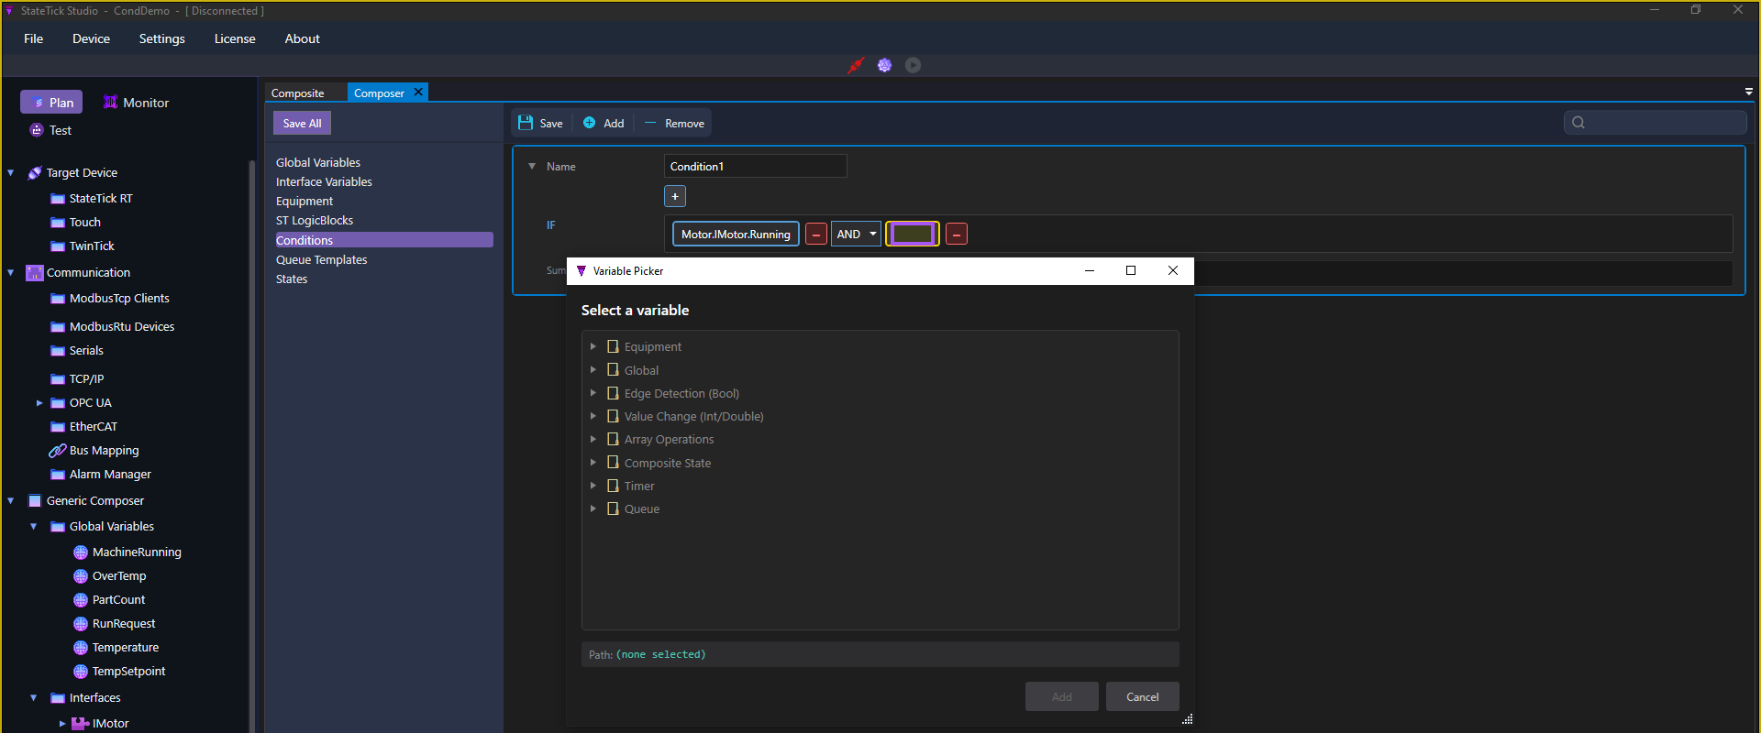Select Queue Templates in the composer list
The image size is (1761, 733).
[x=322, y=260]
